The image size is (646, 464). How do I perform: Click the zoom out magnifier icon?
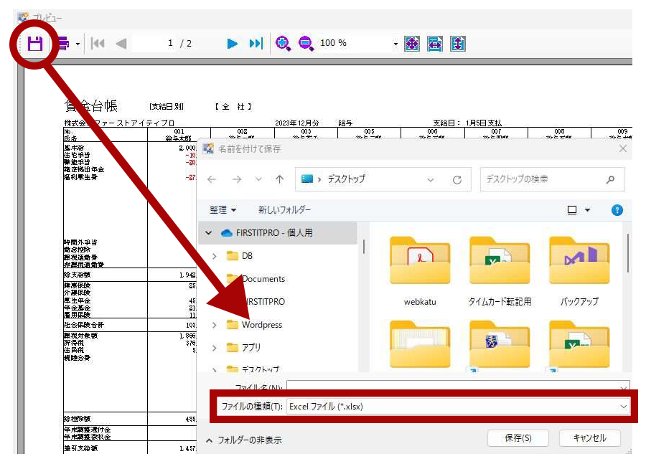306,44
